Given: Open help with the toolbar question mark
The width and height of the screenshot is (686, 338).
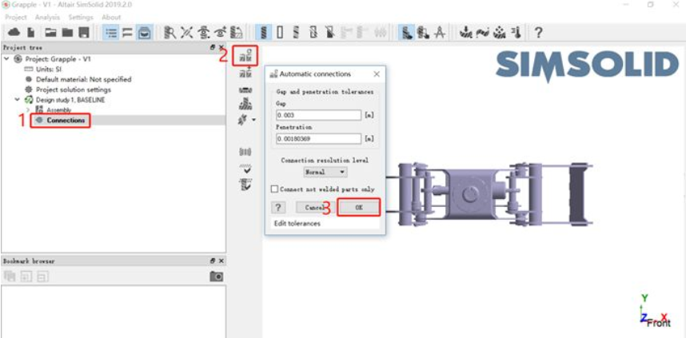Looking at the screenshot, I should [x=539, y=32].
